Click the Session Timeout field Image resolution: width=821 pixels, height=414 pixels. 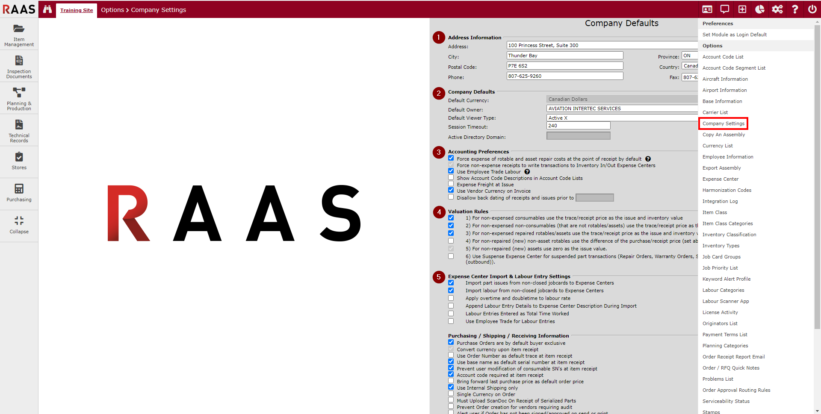(x=578, y=126)
